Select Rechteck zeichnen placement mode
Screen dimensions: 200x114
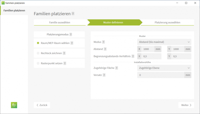(x=51, y=53)
